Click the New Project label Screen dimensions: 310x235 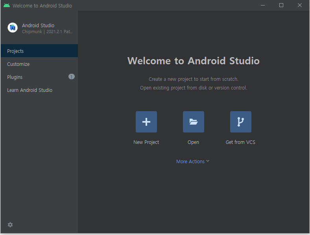[146, 142]
